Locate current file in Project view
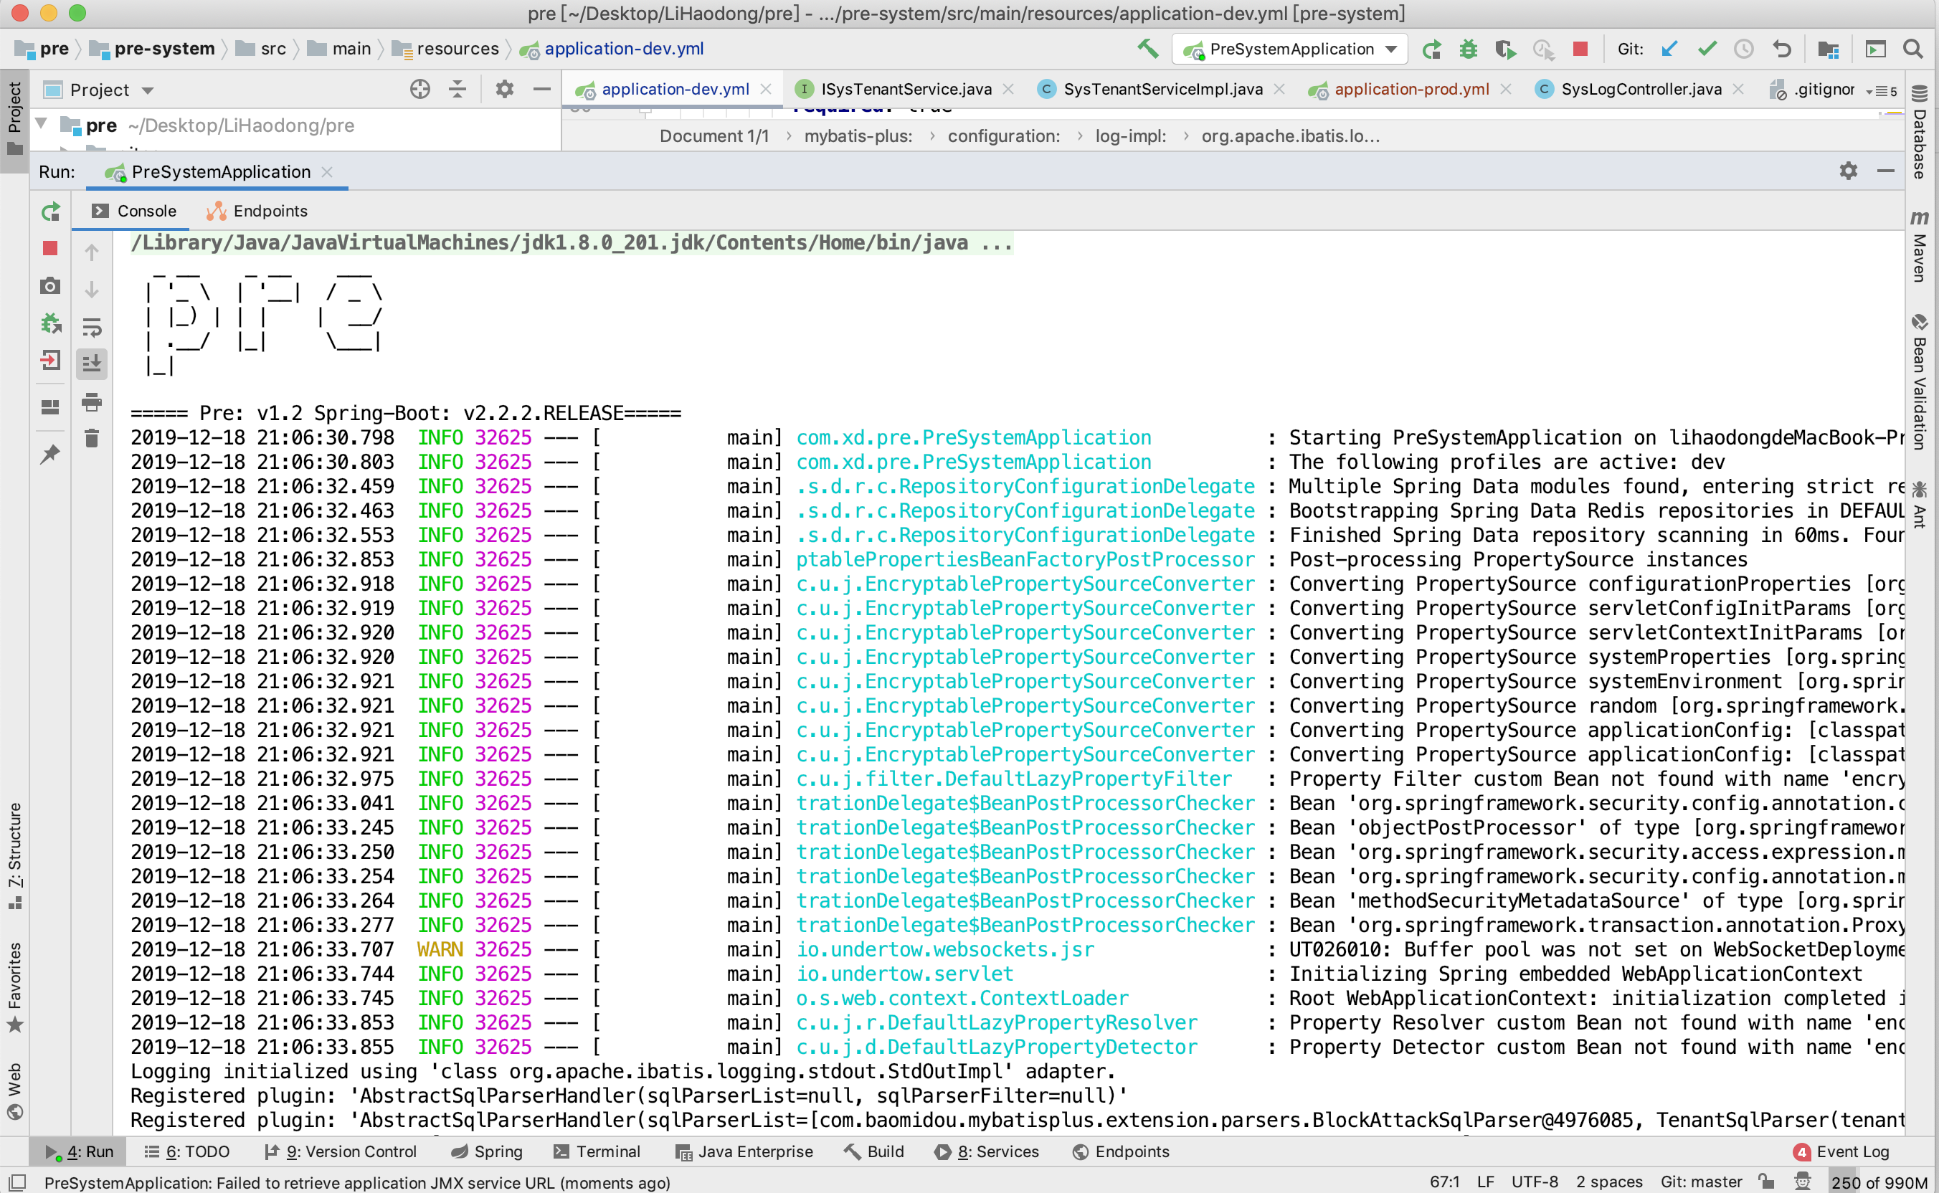This screenshot has width=1939, height=1193. [419, 89]
